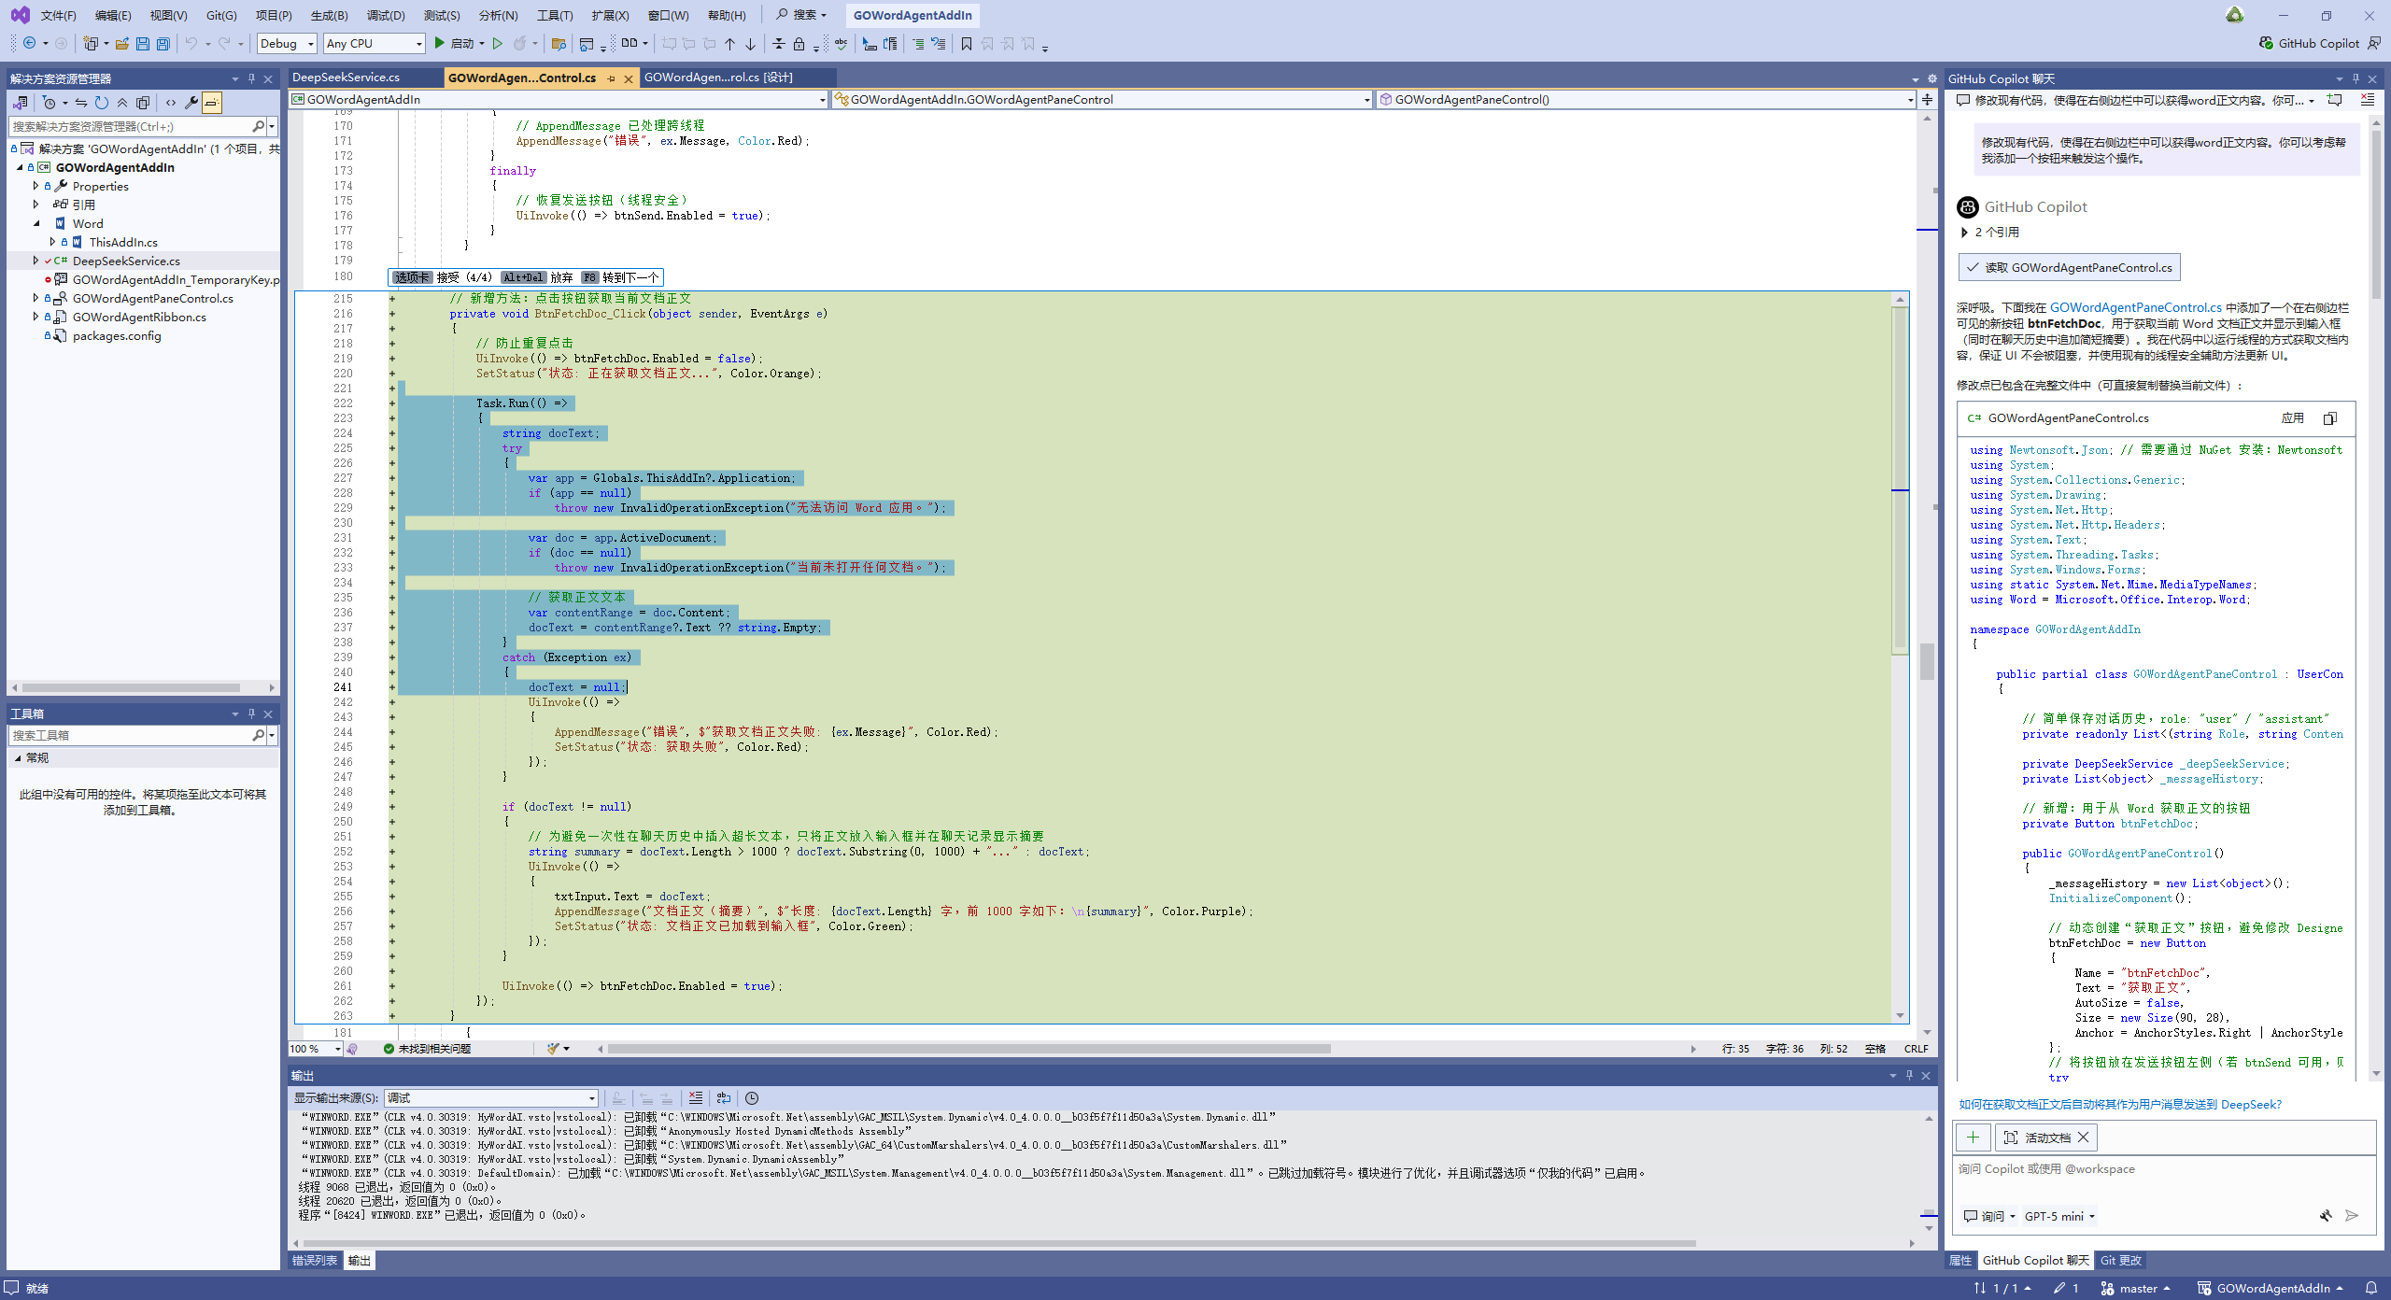Screen dimensions: 2391x1300
Task: Open the 调试(D) menu
Action: click(x=386, y=15)
